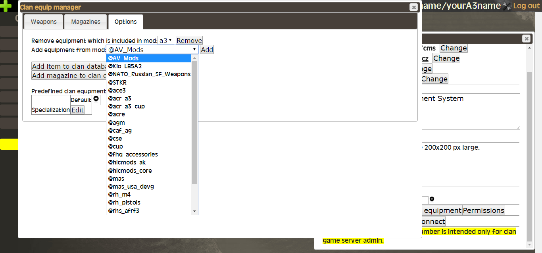Choose @NATO_Russian_SF_Weapons in the dropdown list
The height and width of the screenshot is (253, 542).
pos(149,74)
